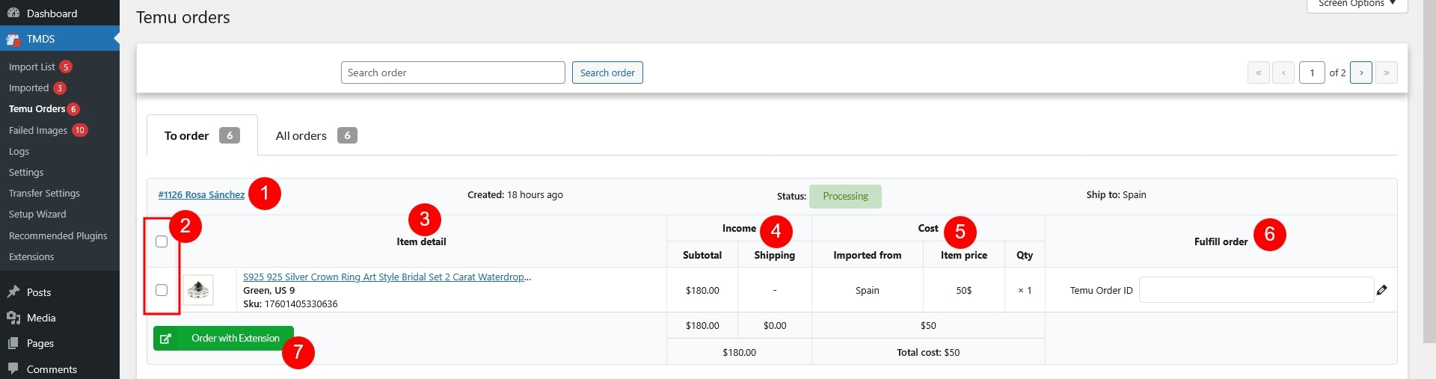1436x379 pixels.
Task: Go to previous orders page
Action: (x=1283, y=73)
